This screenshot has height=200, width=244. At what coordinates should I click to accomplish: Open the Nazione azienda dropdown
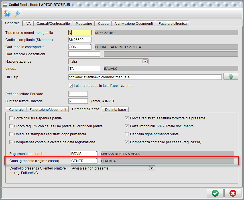click(x=145, y=61)
